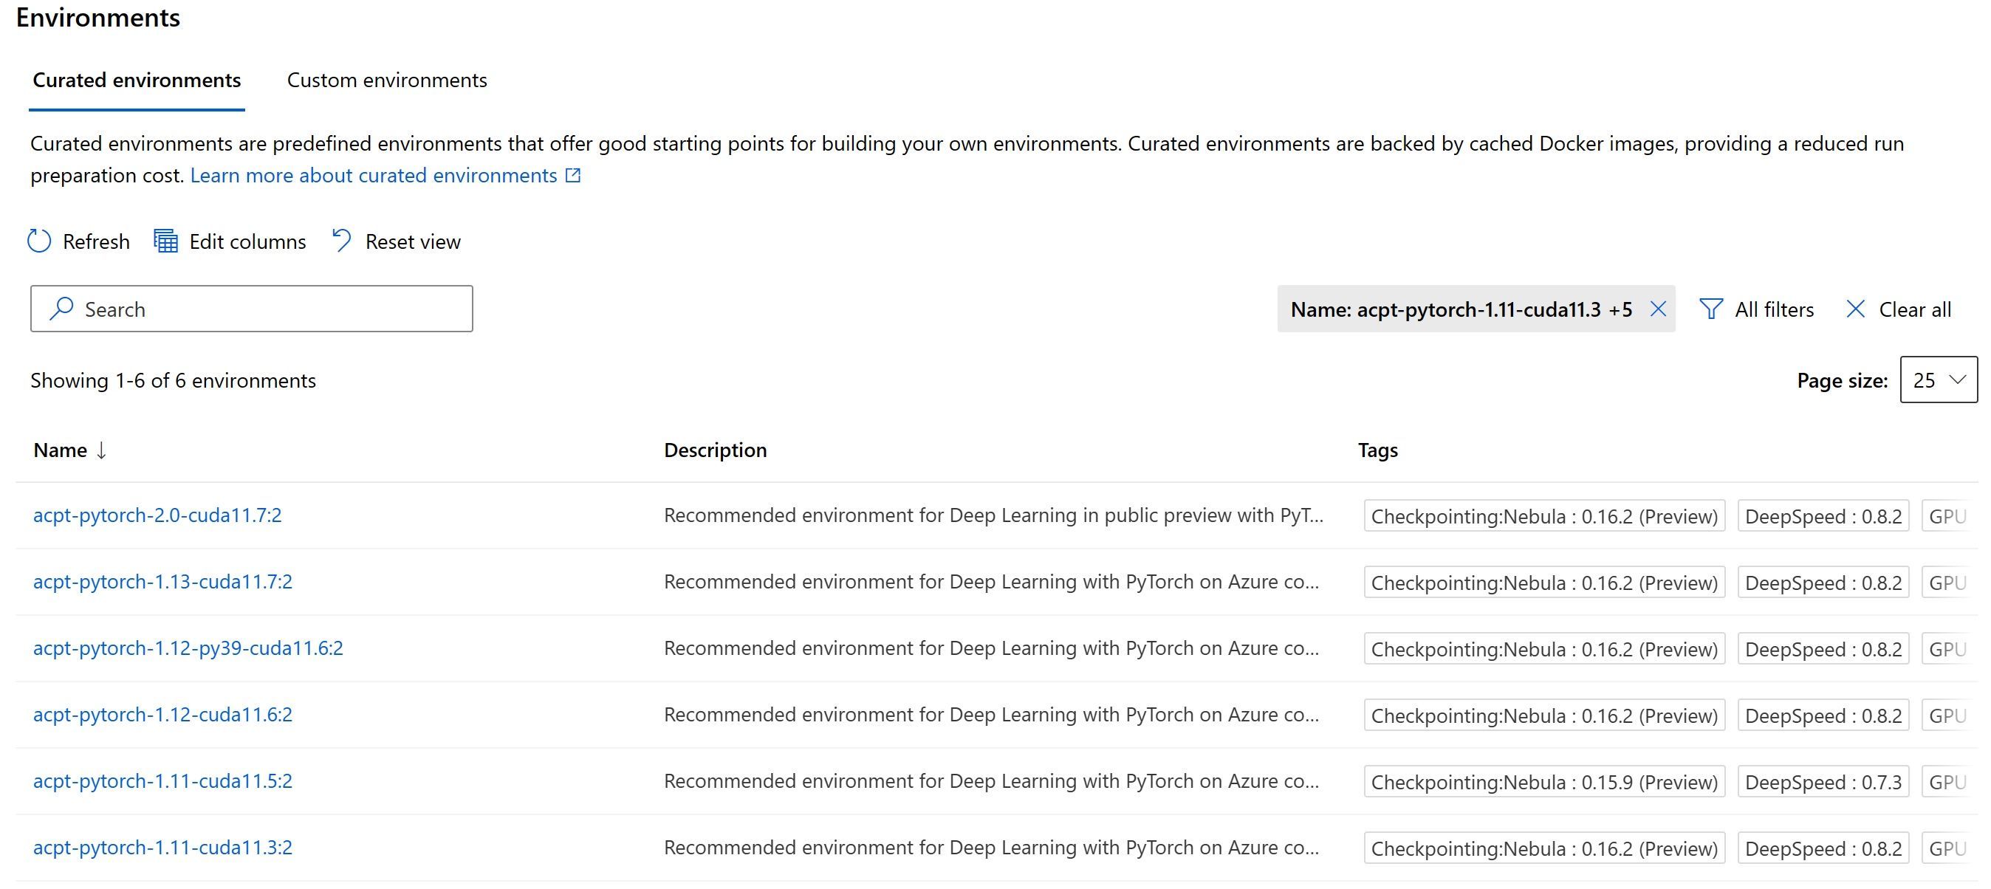
Task: Click the Refresh circular arrow icon
Action: (x=39, y=241)
